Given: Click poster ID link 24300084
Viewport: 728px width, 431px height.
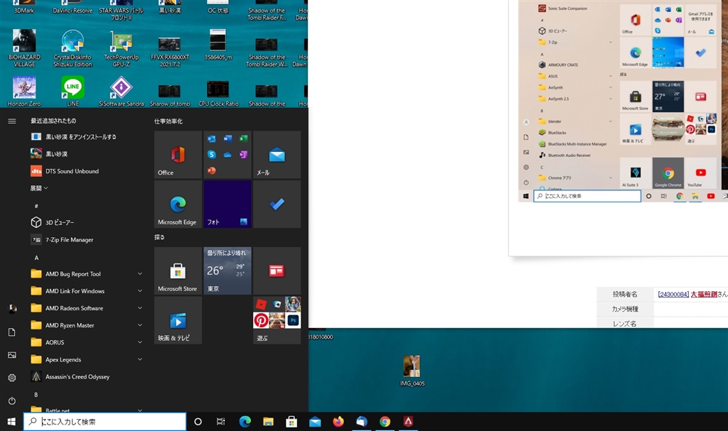Looking at the screenshot, I should click(x=673, y=294).
